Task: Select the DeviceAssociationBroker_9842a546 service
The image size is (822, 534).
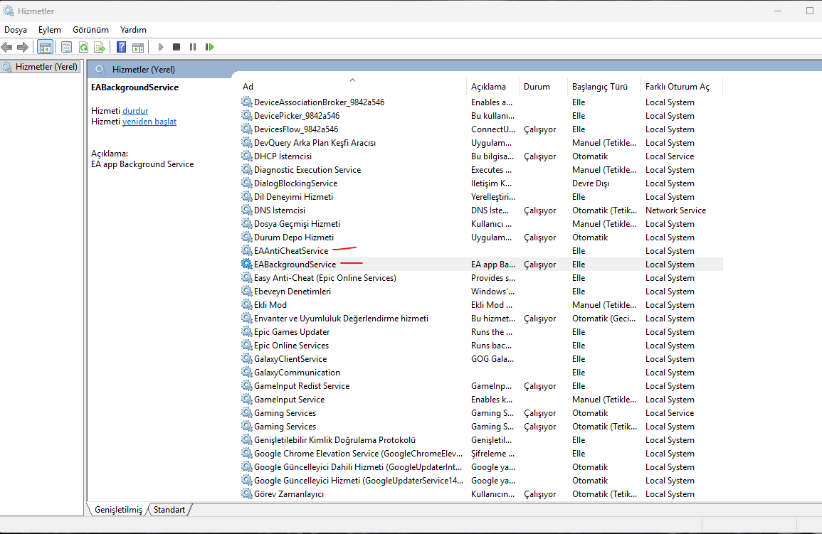Action: [x=481, y=102]
